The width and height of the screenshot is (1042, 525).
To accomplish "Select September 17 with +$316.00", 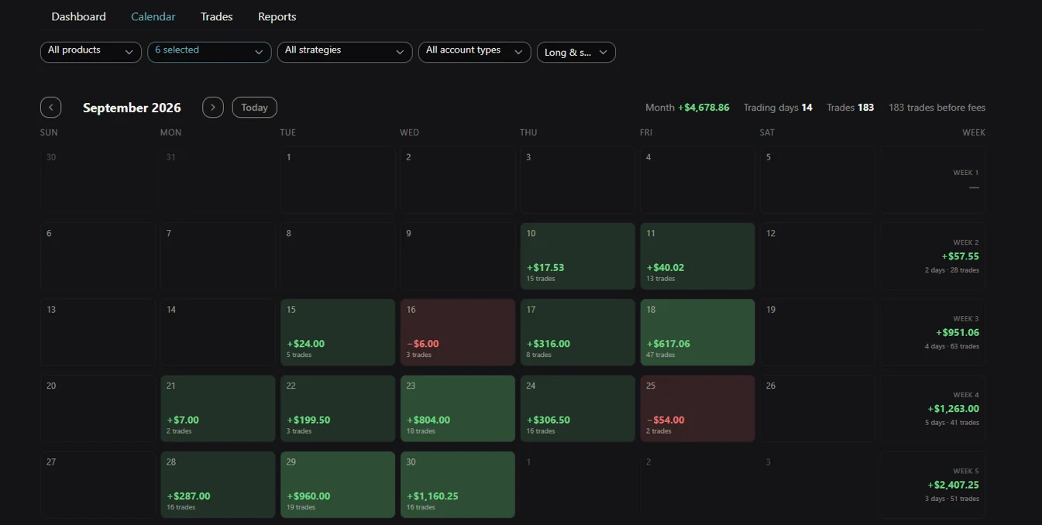I will coord(578,332).
